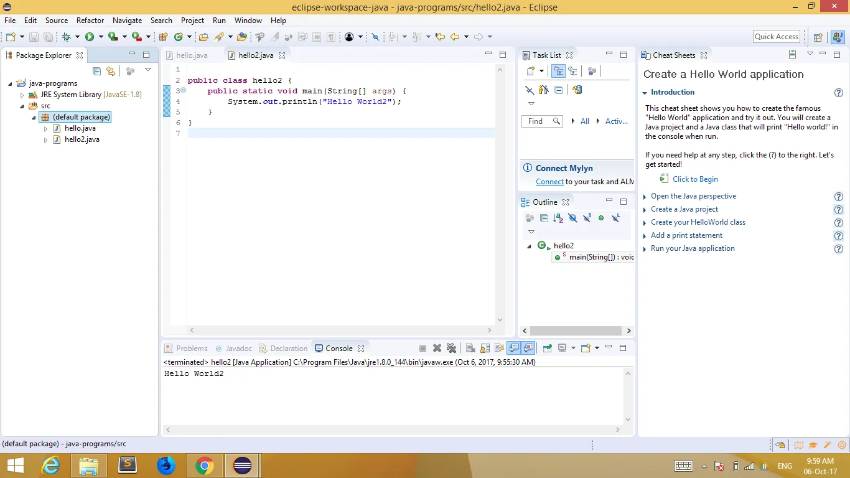Click the New Java Package toolbar icon
The width and height of the screenshot is (850, 478).
coord(164,37)
